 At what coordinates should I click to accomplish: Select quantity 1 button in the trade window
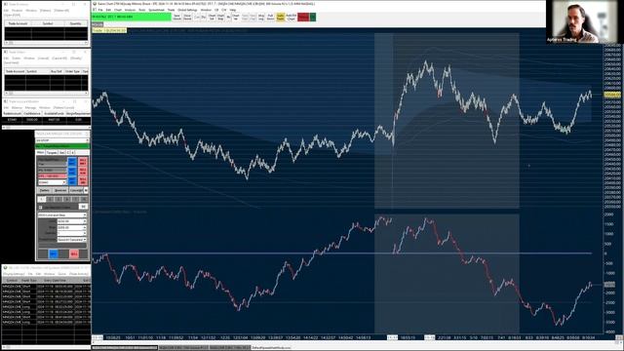point(41,199)
